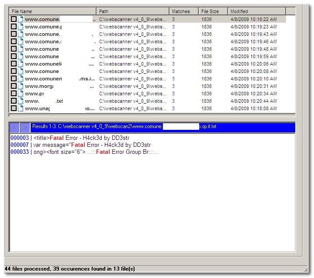The height and width of the screenshot is (278, 314).
Task: Click file icon of row modified 10:20:44 AM
Action: coord(21,101)
